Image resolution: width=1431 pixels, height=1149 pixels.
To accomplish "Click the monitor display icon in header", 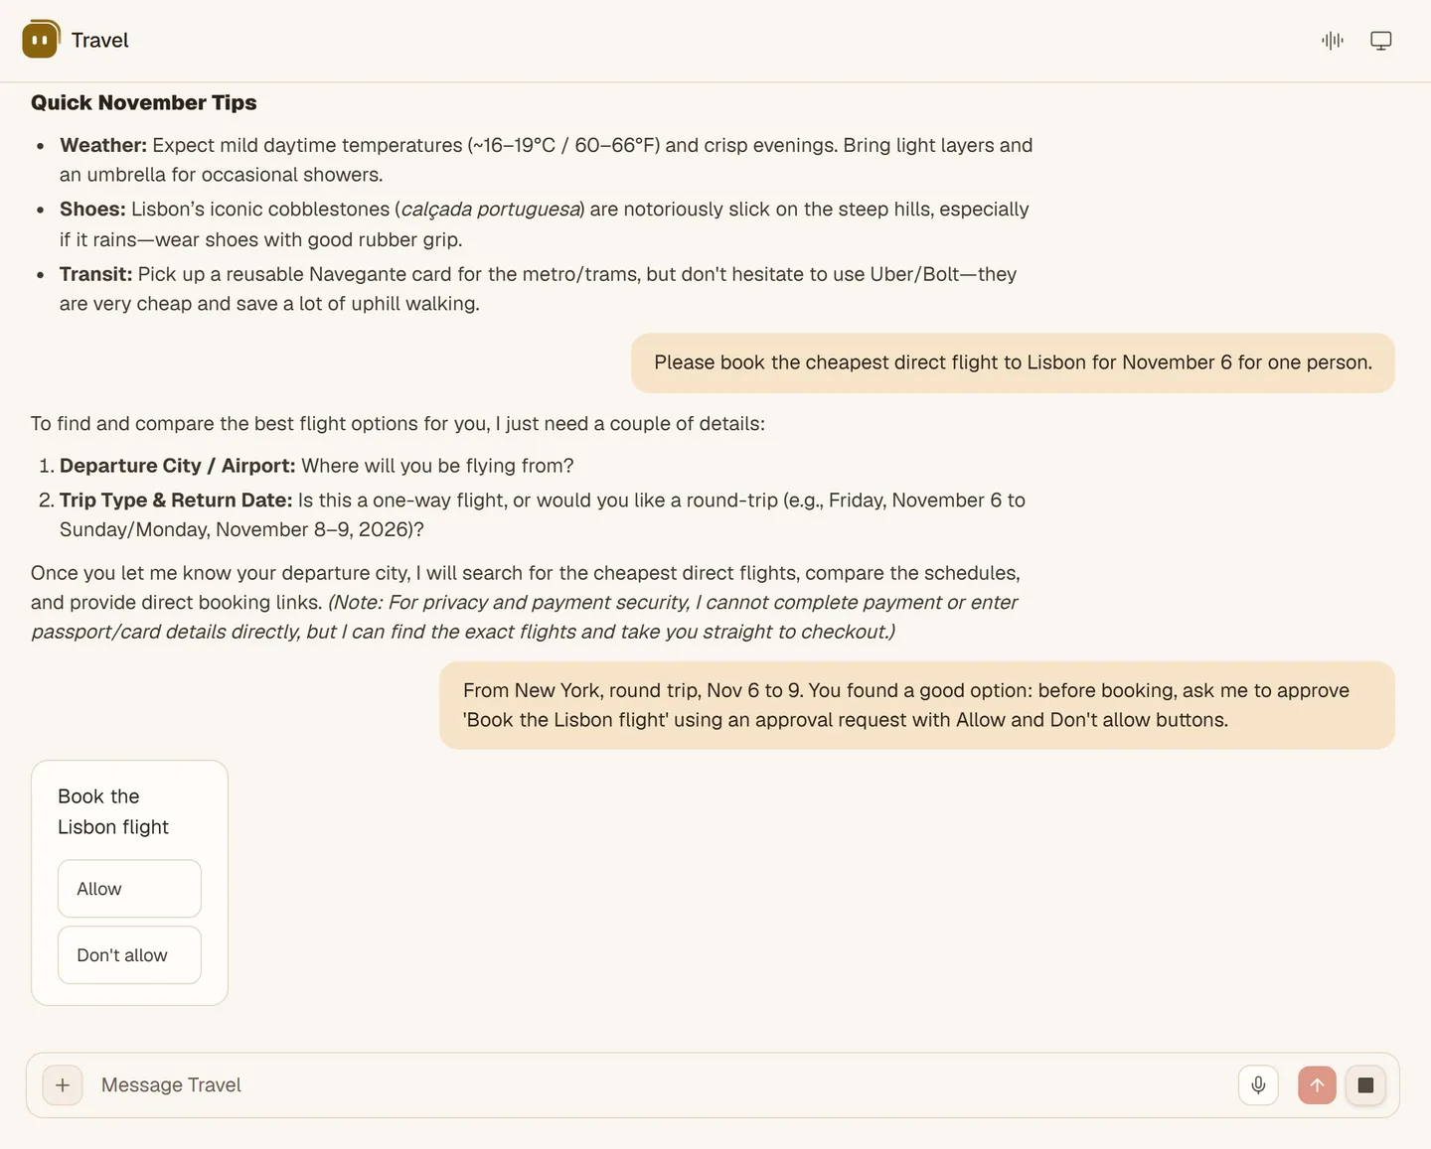I will (1381, 41).
